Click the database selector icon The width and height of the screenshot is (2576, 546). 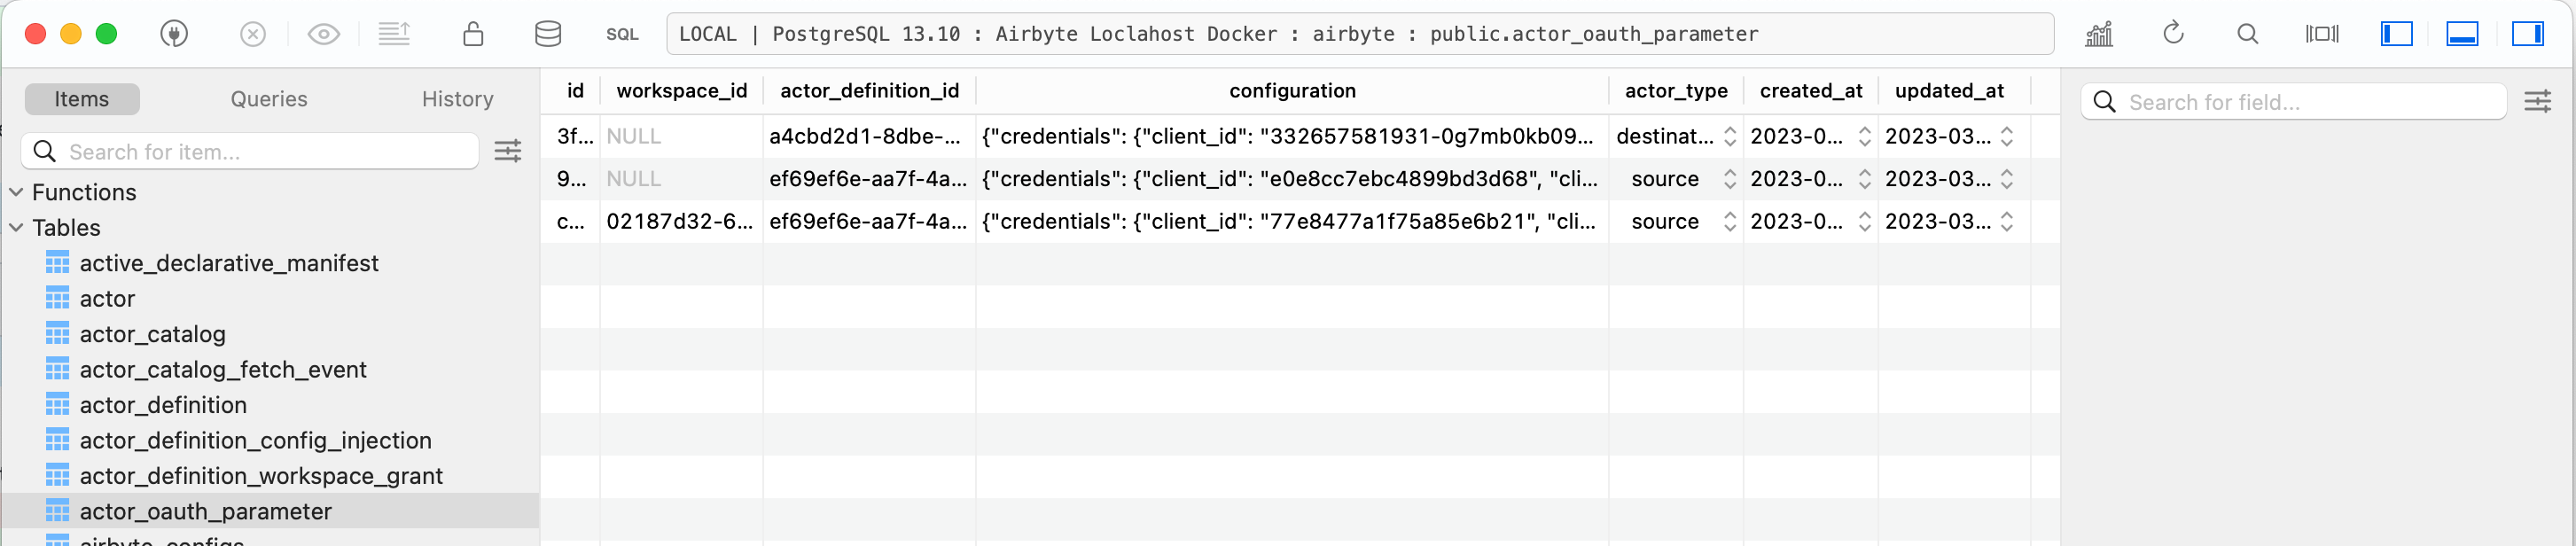[x=548, y=33]
